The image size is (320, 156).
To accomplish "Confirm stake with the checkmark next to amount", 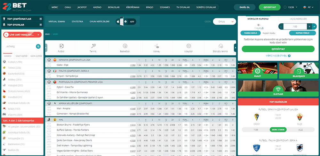I will 314,26.
